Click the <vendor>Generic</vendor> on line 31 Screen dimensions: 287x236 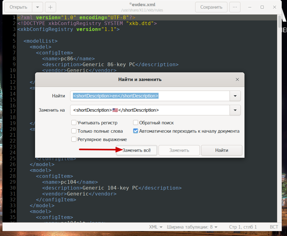tap(79, 194)
